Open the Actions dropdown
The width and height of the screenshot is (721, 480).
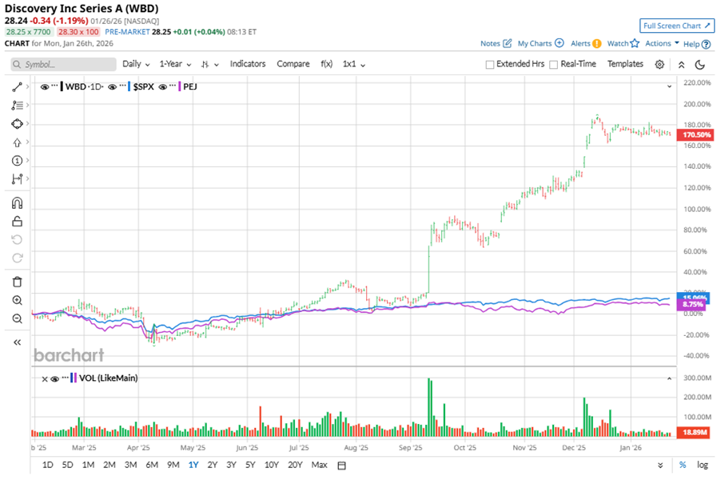(x=662, y=43)
